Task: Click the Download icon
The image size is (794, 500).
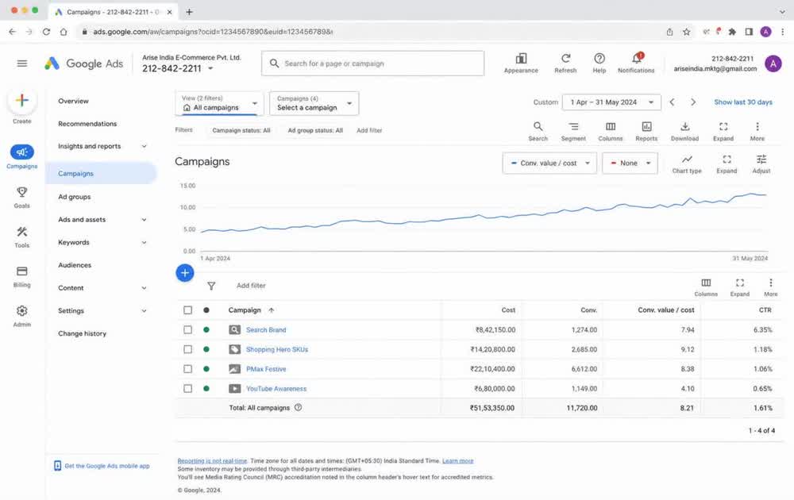Action: point(684,126)
